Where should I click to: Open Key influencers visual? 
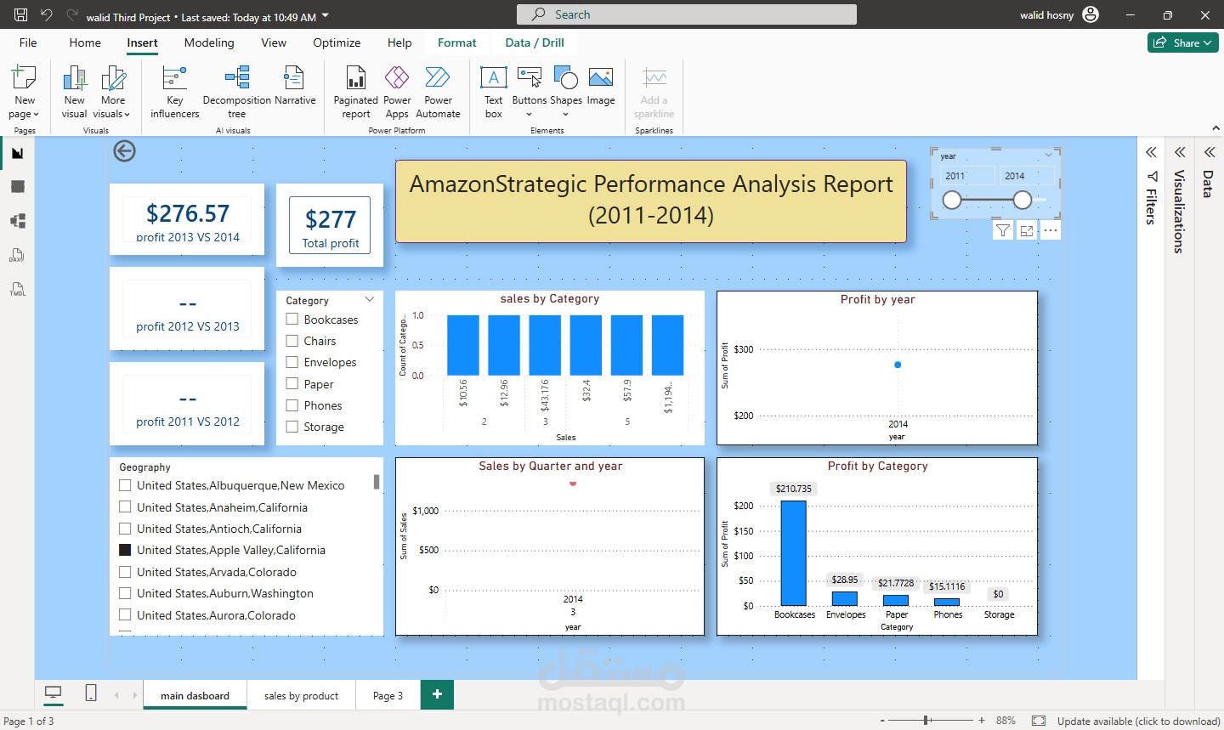pyautogui.click(x=174, y=93)
